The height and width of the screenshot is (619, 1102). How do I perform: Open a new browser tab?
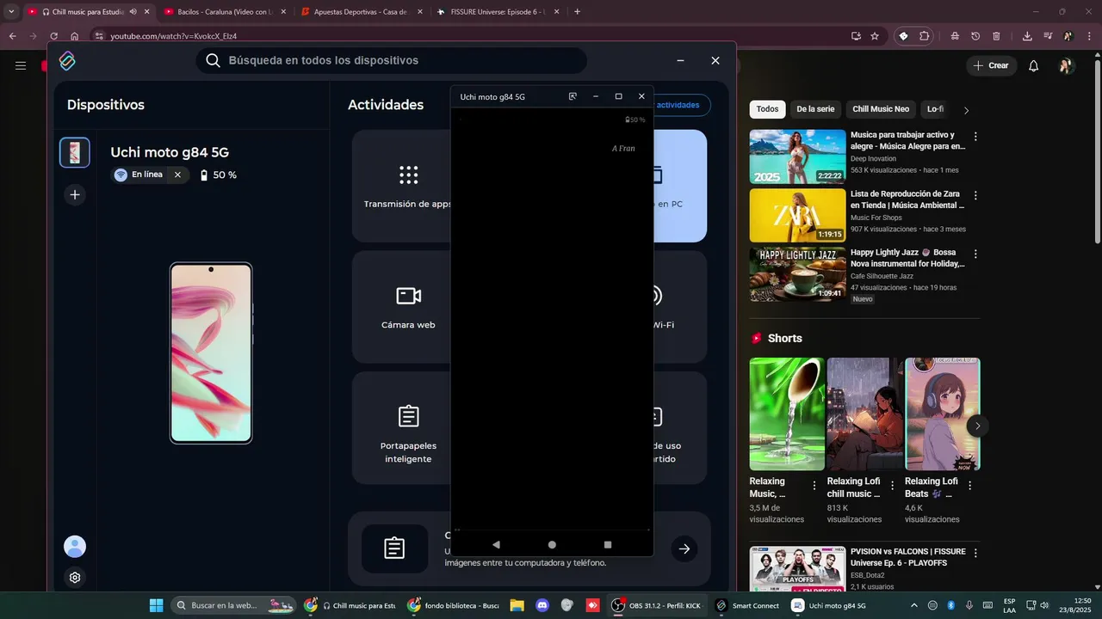577,12
